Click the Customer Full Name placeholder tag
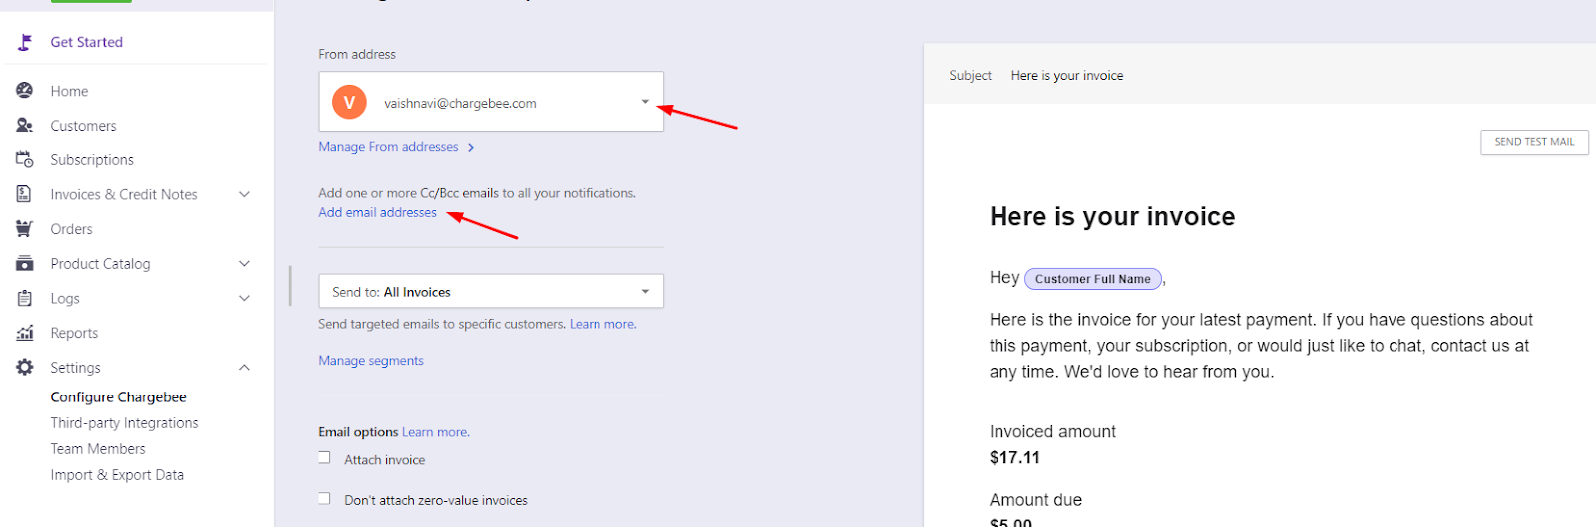The height and width of the screenshot is (527, 1596). point(1092,279)
